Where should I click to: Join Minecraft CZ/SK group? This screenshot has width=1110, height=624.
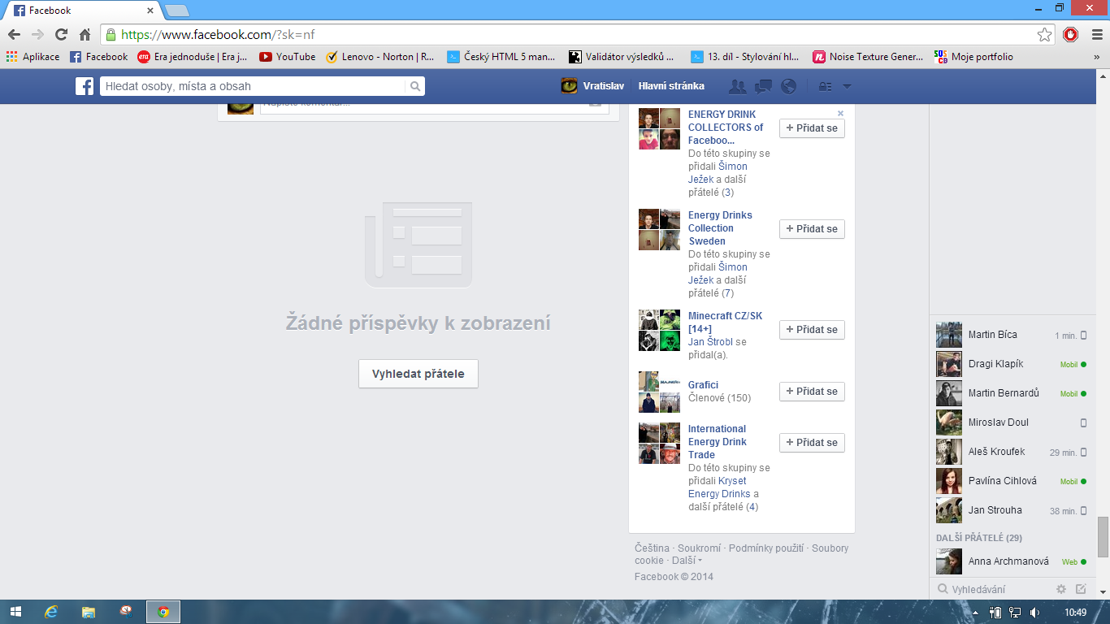click(x=812, y=330)
